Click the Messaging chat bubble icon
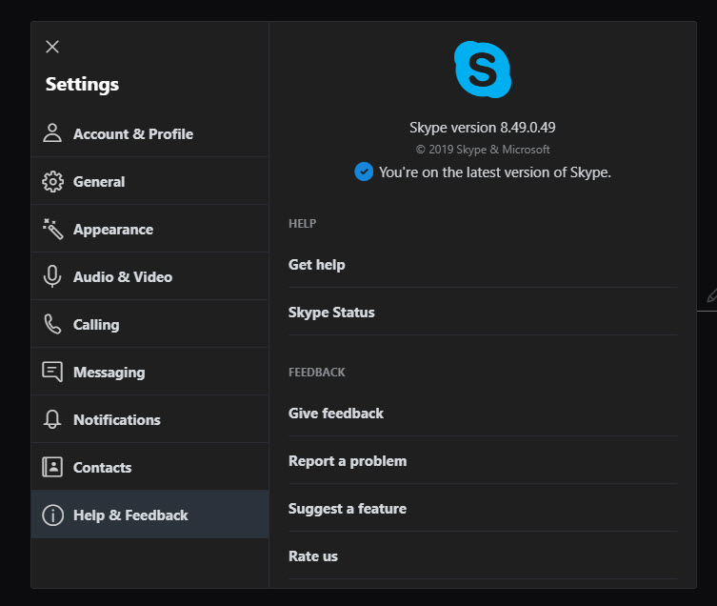 point(52,372)
